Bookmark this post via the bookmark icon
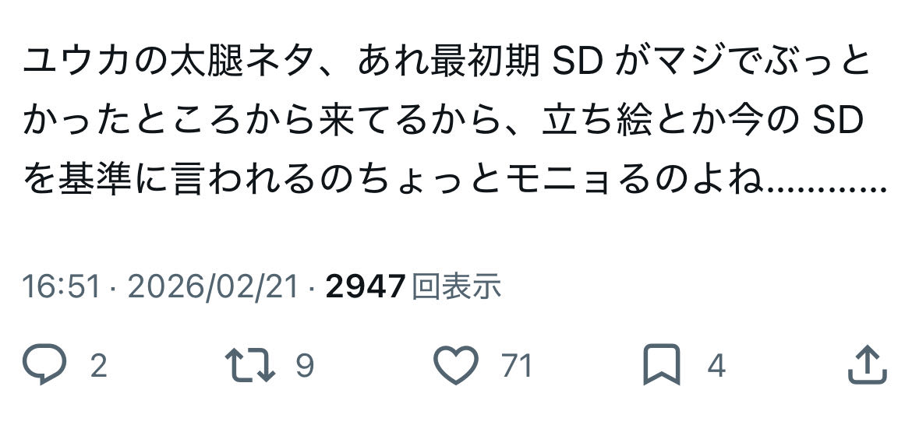912x425 pixels. tap(662, 365)
